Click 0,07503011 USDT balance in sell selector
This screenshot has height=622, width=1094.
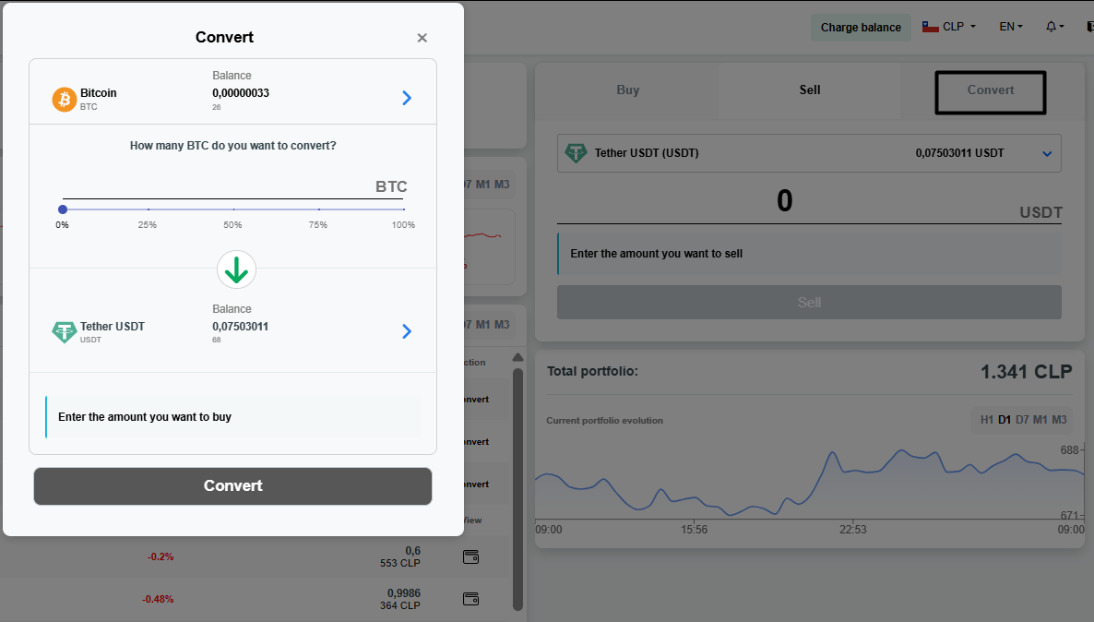click(x=960, y=153)
